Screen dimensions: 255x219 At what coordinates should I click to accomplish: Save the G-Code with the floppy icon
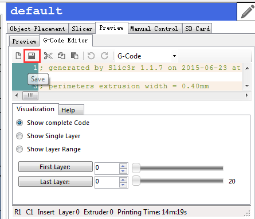pyautogui.click(x=32, y=56)
